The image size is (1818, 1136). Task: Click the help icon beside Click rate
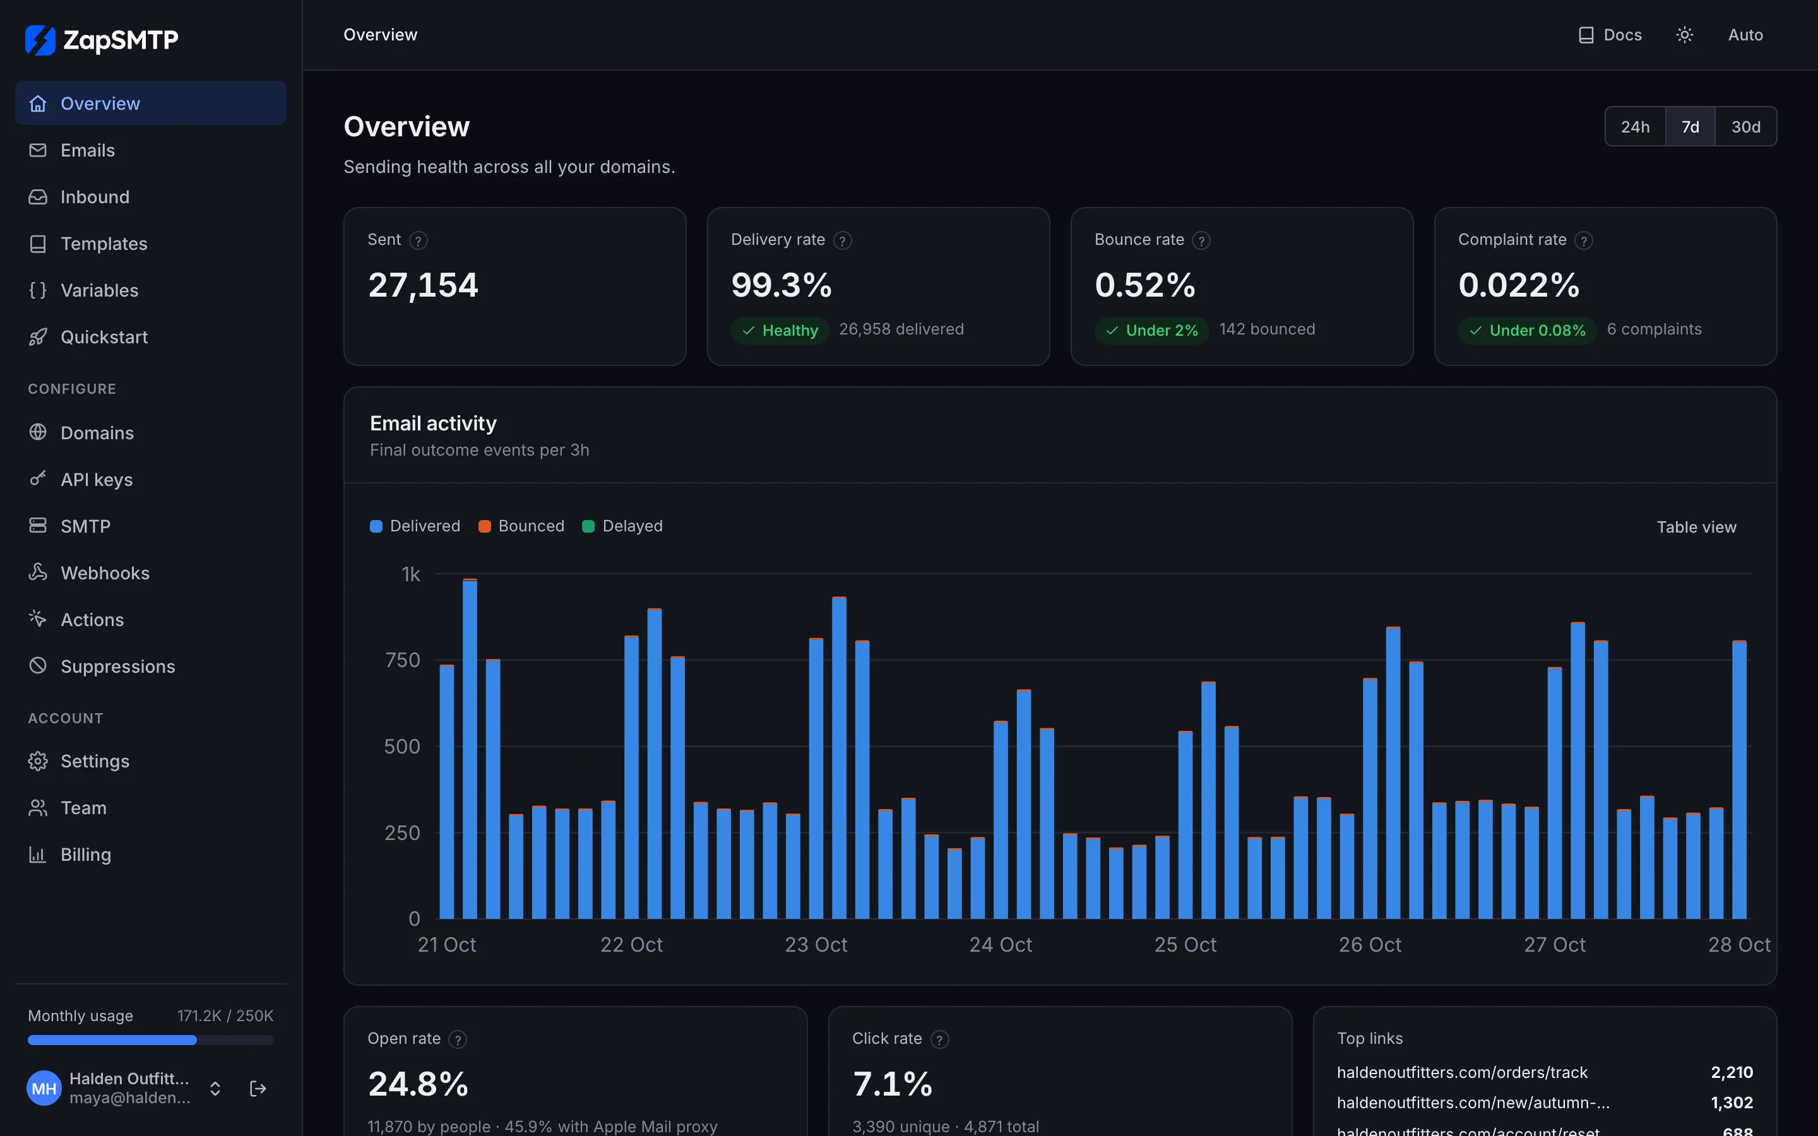[x=939, y=1039]
